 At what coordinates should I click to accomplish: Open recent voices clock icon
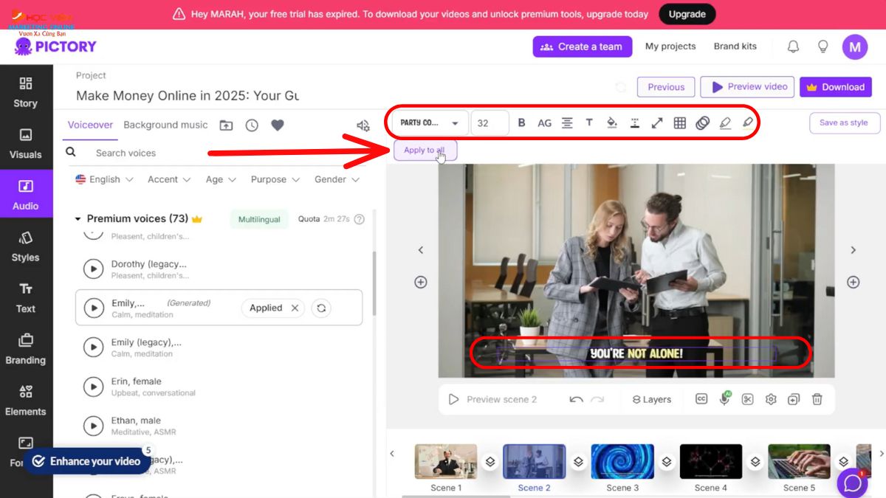(x=252, y=125)
